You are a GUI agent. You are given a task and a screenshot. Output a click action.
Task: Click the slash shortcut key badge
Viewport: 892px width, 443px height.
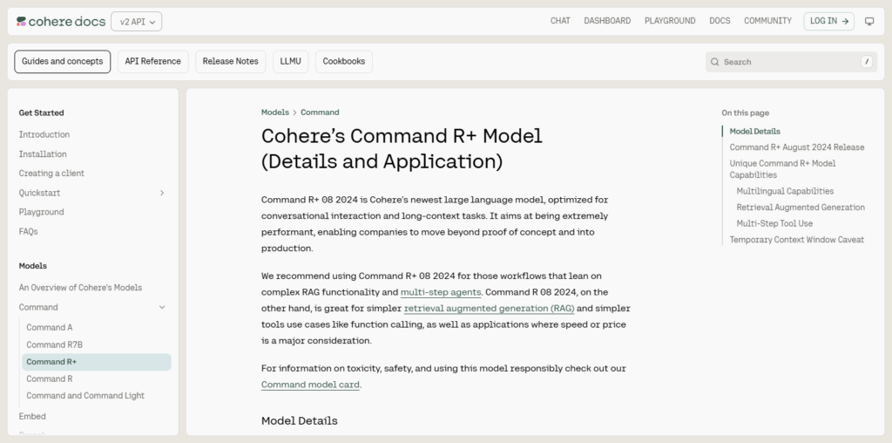pyautogui.click(x=867, y=62)
